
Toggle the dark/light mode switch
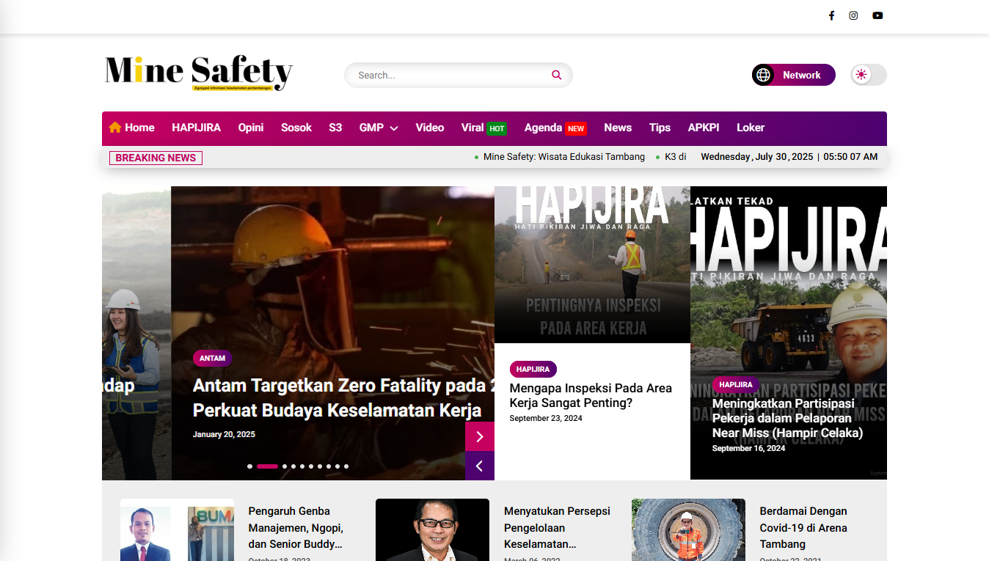[869, 75]
